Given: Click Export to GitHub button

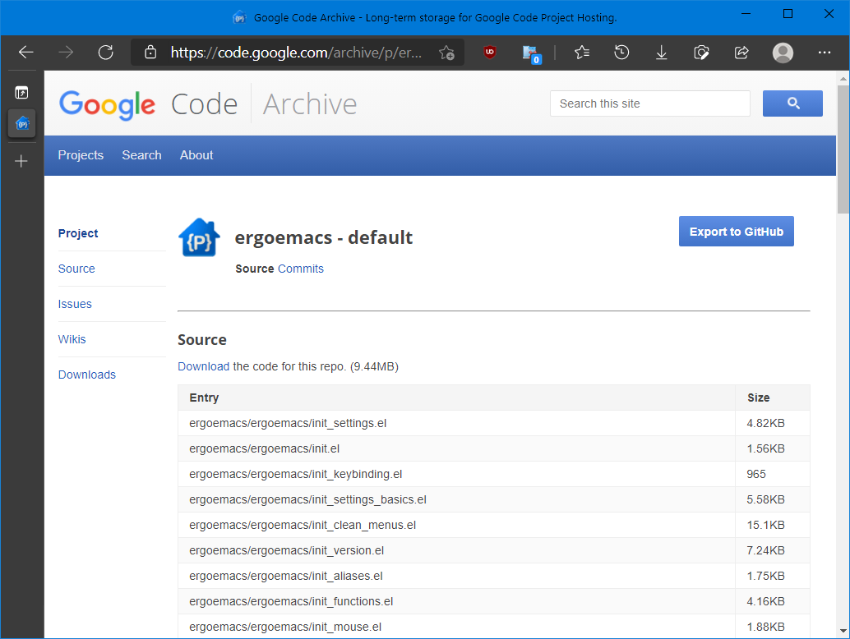Looking at the screenshot, I should pyautogui.click(x=737, y=232).
